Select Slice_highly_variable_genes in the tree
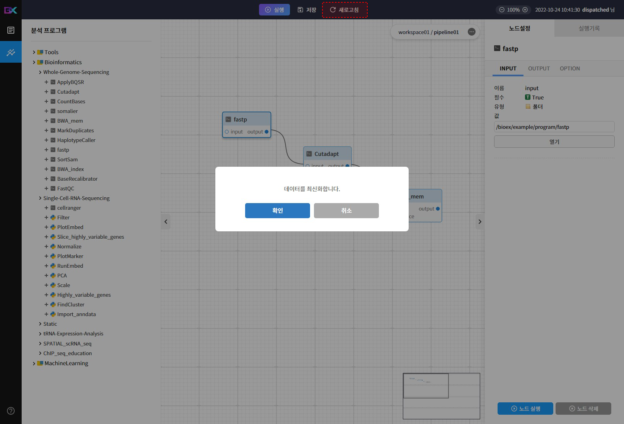The height and width of the screenshot is (424, 624). (x=90, y=237)
